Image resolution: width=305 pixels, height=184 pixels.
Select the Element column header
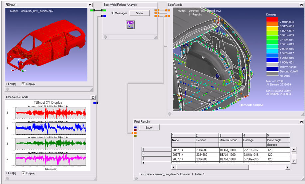coord(207,140)
